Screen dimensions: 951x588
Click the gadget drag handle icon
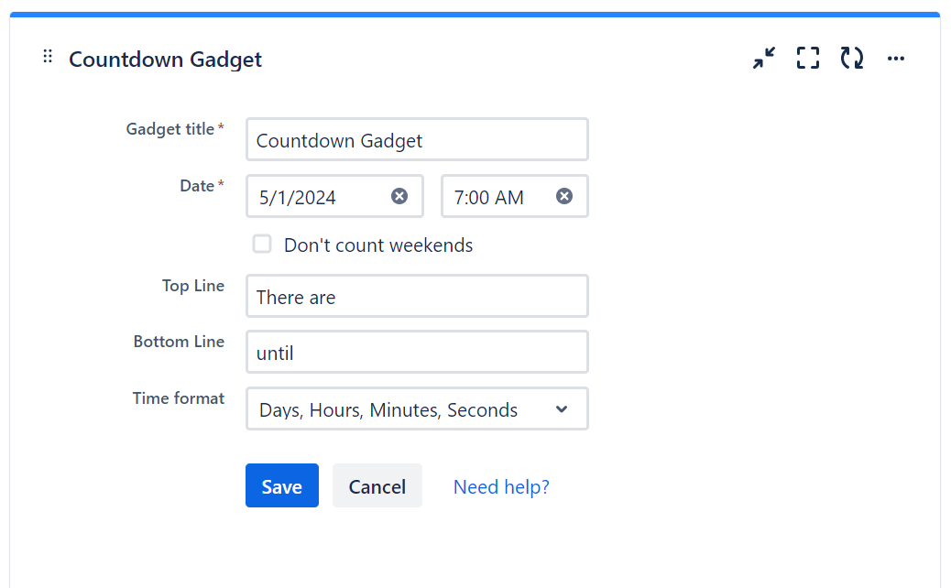click(x=48, y=58)
